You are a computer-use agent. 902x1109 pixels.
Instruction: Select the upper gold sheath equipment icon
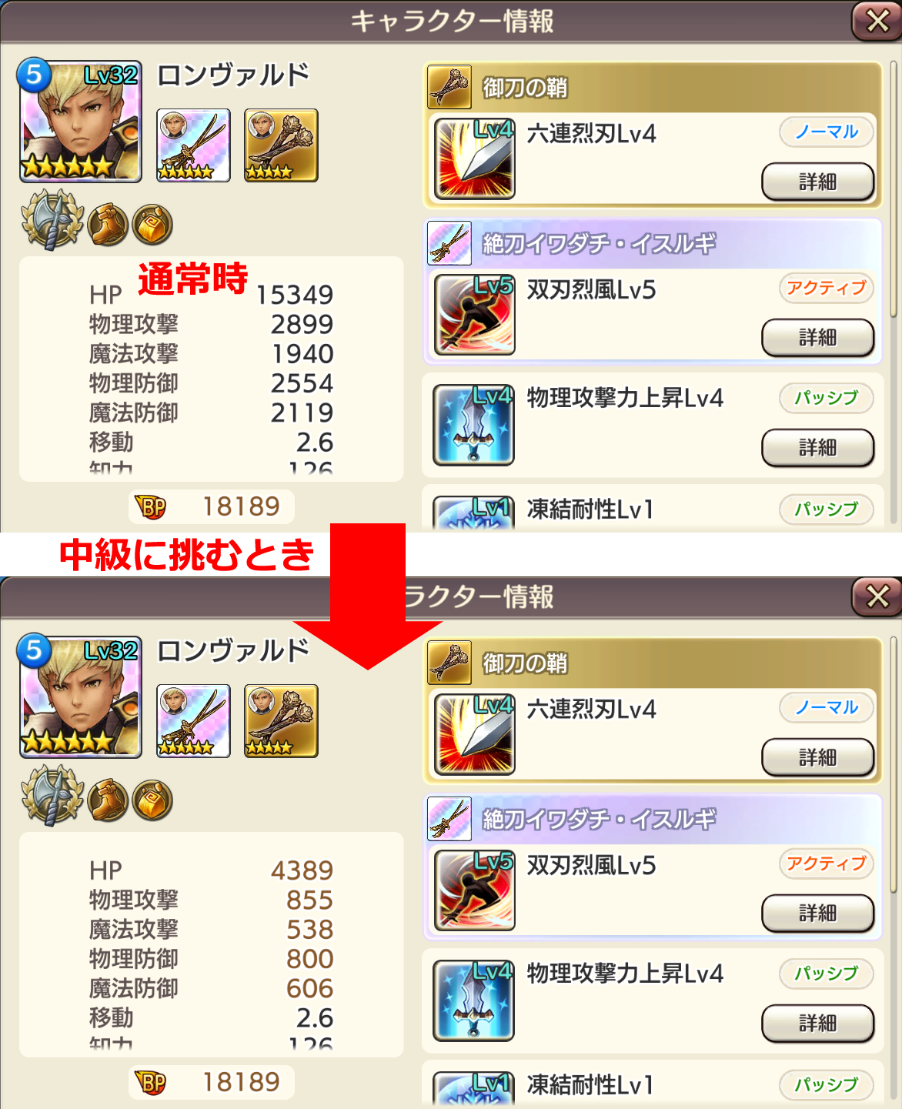pos(281,145)
